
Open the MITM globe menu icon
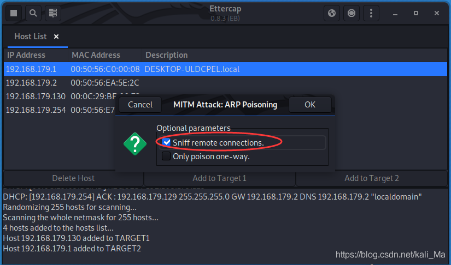(x=332, y=13)
